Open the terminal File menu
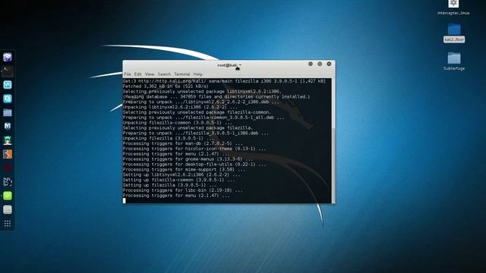486x273 pixels. (x=128, y=74)
